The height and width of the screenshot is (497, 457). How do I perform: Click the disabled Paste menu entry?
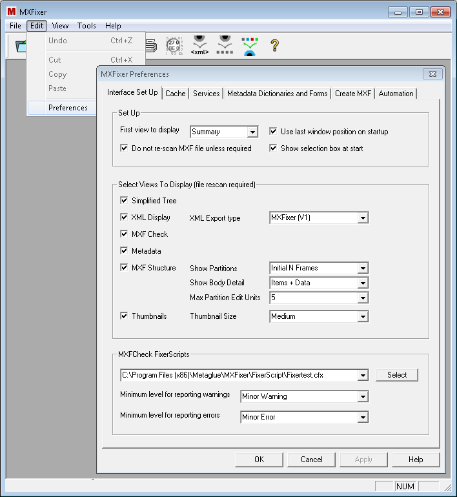tap(62, 88)
